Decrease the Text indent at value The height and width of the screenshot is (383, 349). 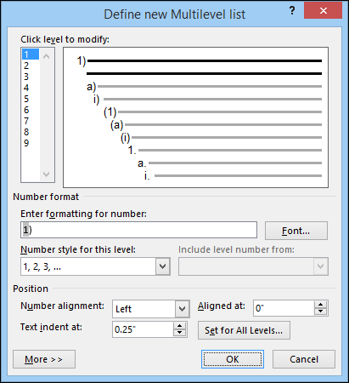coord(179,333)
